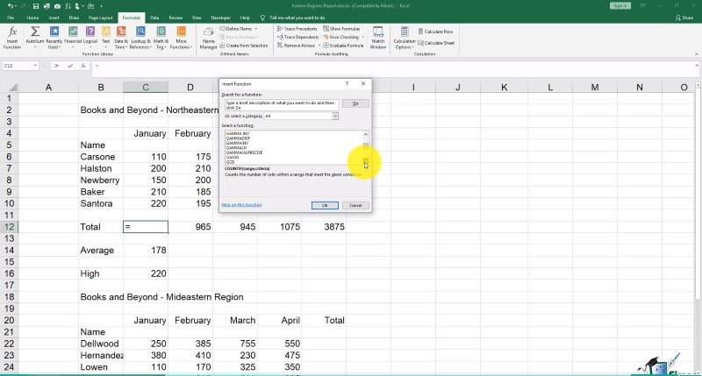702x376 pixels.
Task: Open the Page Layout tab
Action: coord(101,17)
